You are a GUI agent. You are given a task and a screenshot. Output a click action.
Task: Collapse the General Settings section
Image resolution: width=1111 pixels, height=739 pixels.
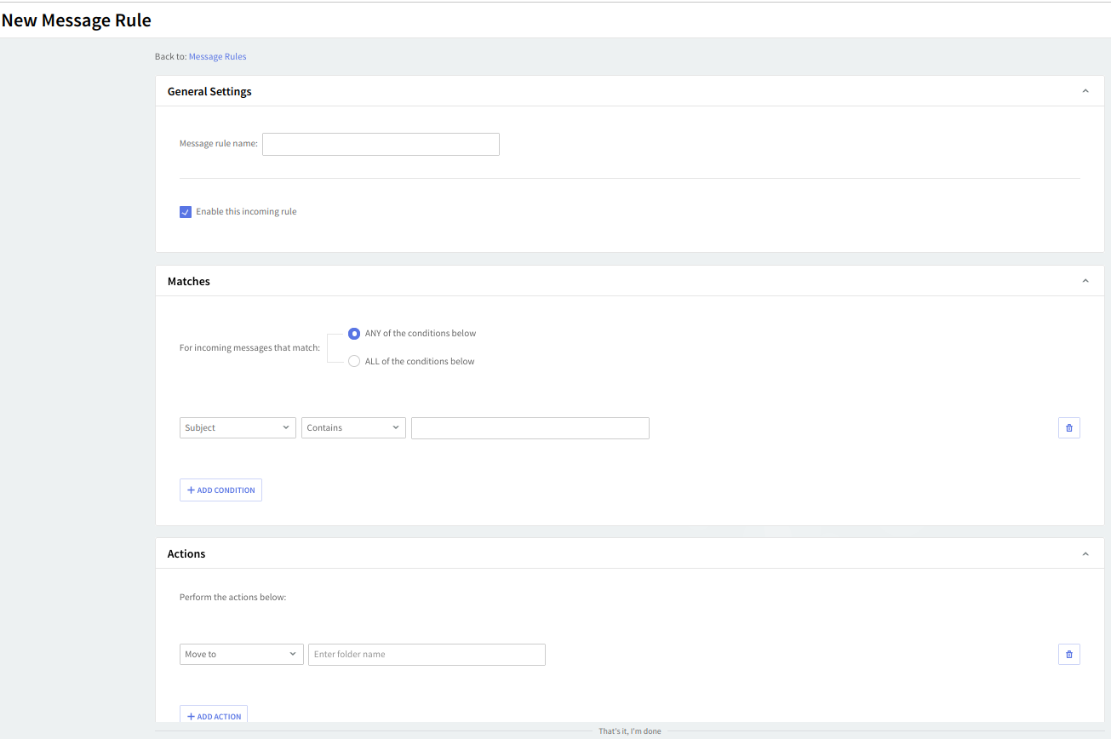(1085, 91)
